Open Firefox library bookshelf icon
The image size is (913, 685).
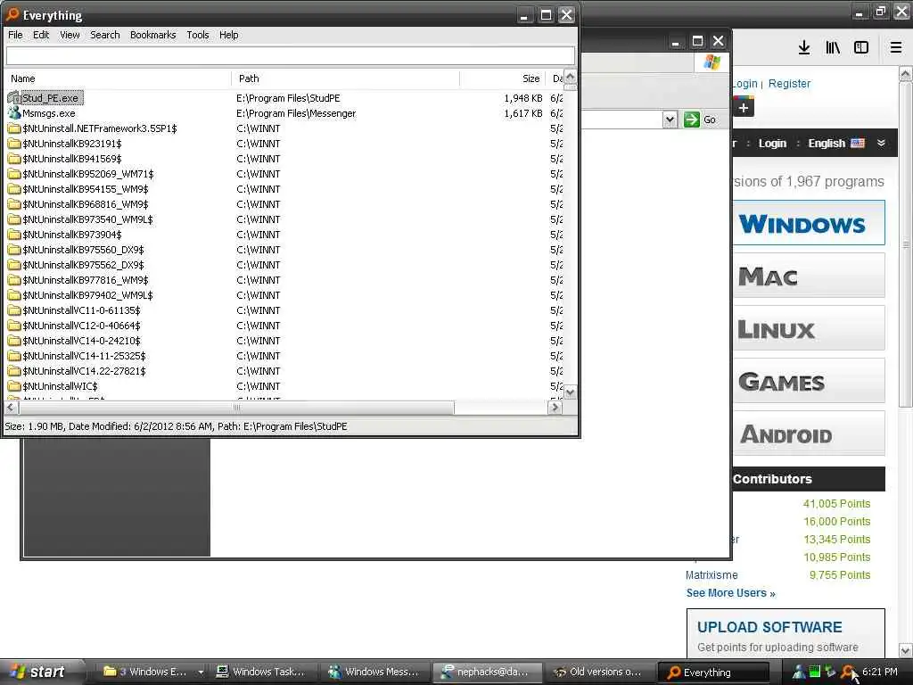coord(833,47)
